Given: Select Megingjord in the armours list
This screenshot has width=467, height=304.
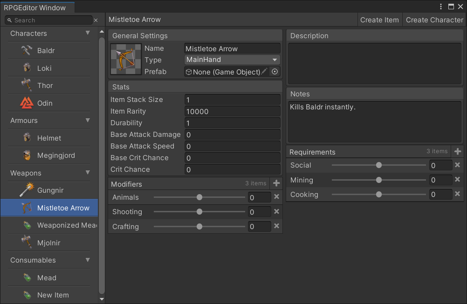Looking at the screenshot, I should [x=49, y=155].
